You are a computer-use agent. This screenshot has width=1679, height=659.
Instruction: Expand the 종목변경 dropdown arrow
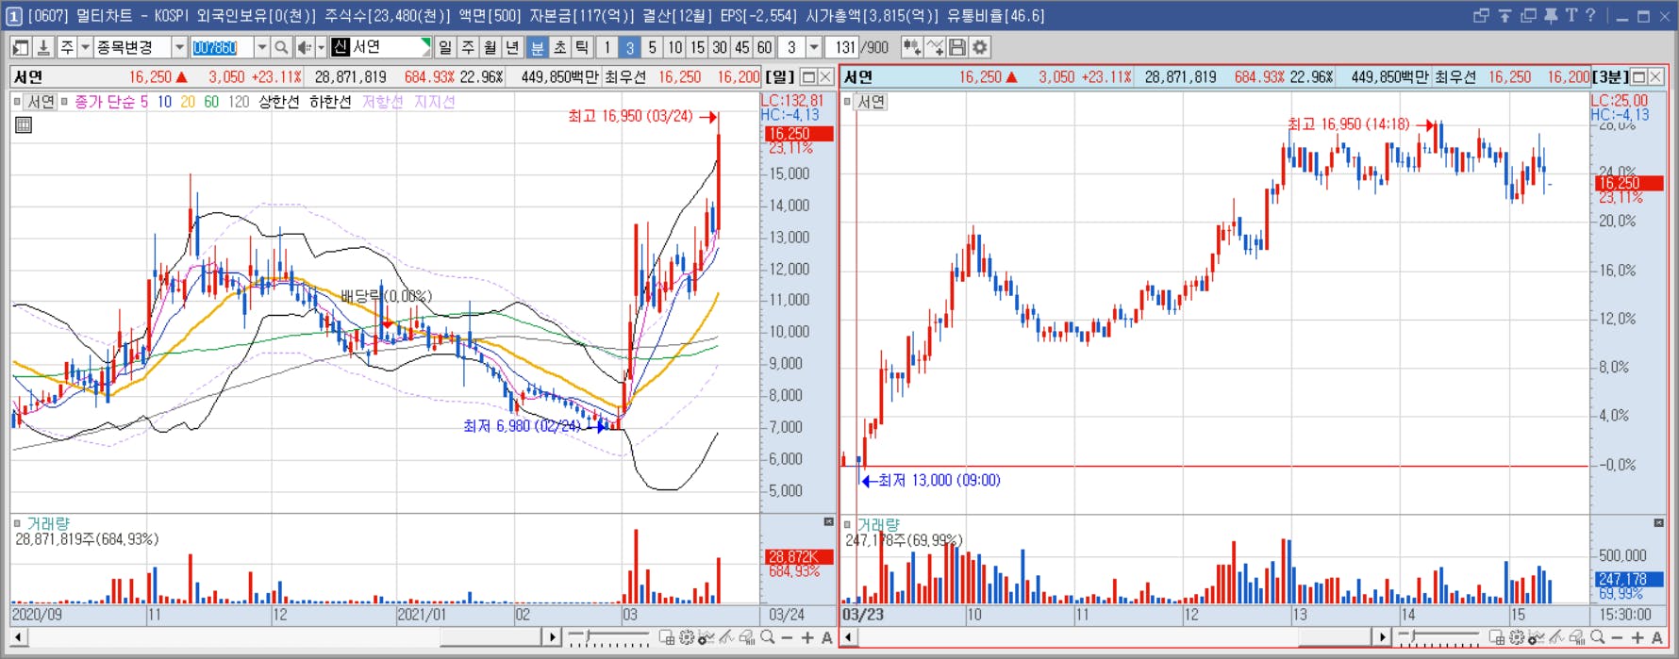pyautogui.click(x=179, y=47)
